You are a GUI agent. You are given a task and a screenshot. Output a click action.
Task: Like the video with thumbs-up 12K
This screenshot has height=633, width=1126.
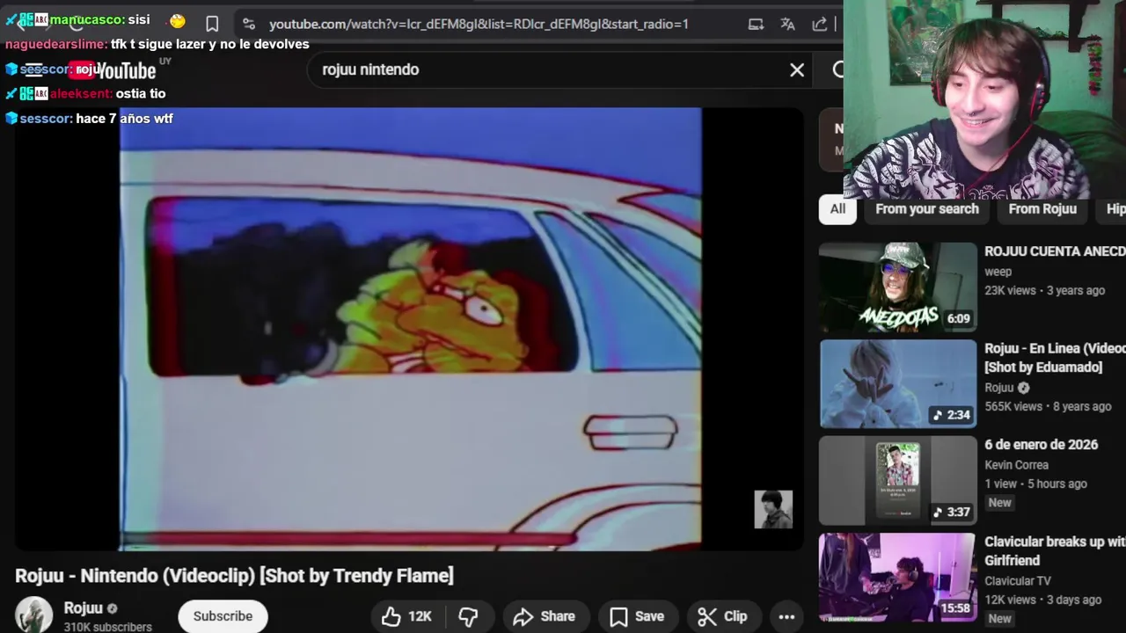click(406, 616)
